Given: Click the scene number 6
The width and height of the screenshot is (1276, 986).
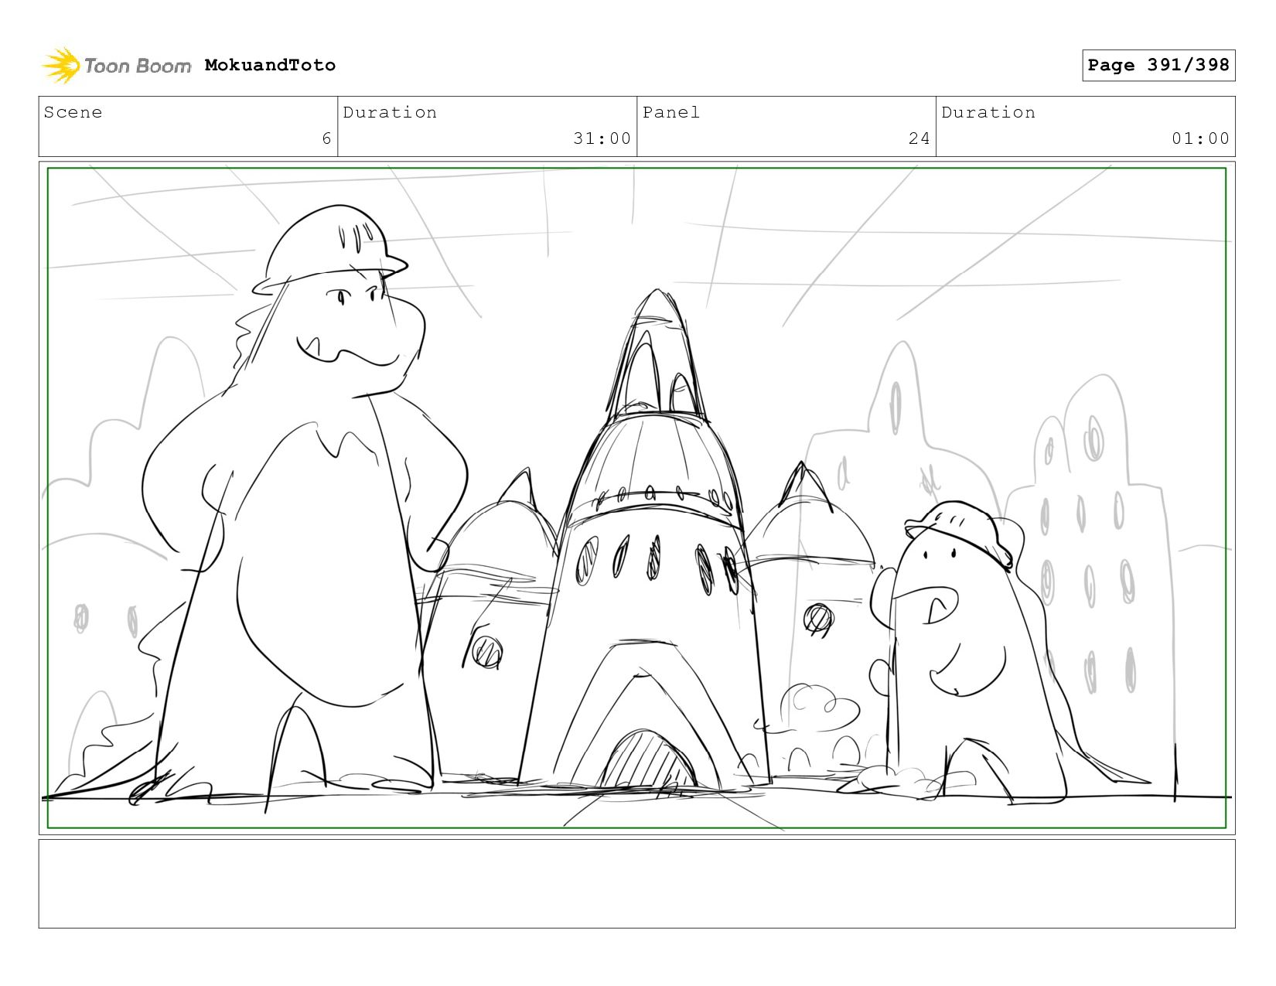Looking at the screenshot, I should (x=326, y=138).
